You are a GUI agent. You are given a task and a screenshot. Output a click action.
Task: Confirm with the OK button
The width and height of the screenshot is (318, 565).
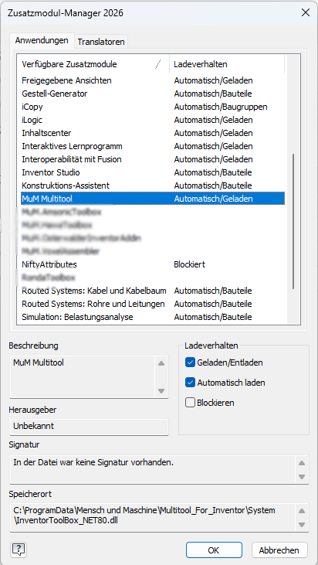pos(214,550)
